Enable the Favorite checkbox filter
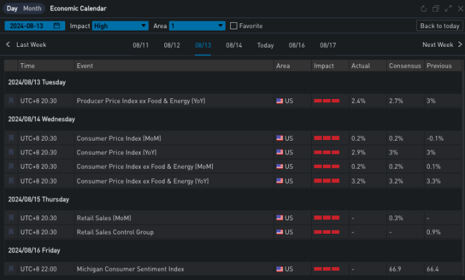 point(234,26)
